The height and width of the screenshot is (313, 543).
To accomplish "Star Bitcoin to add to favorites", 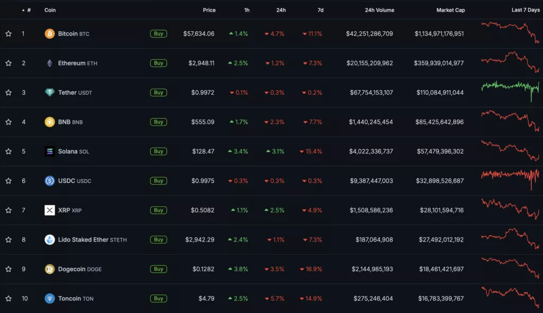I will tap(8, 34).
